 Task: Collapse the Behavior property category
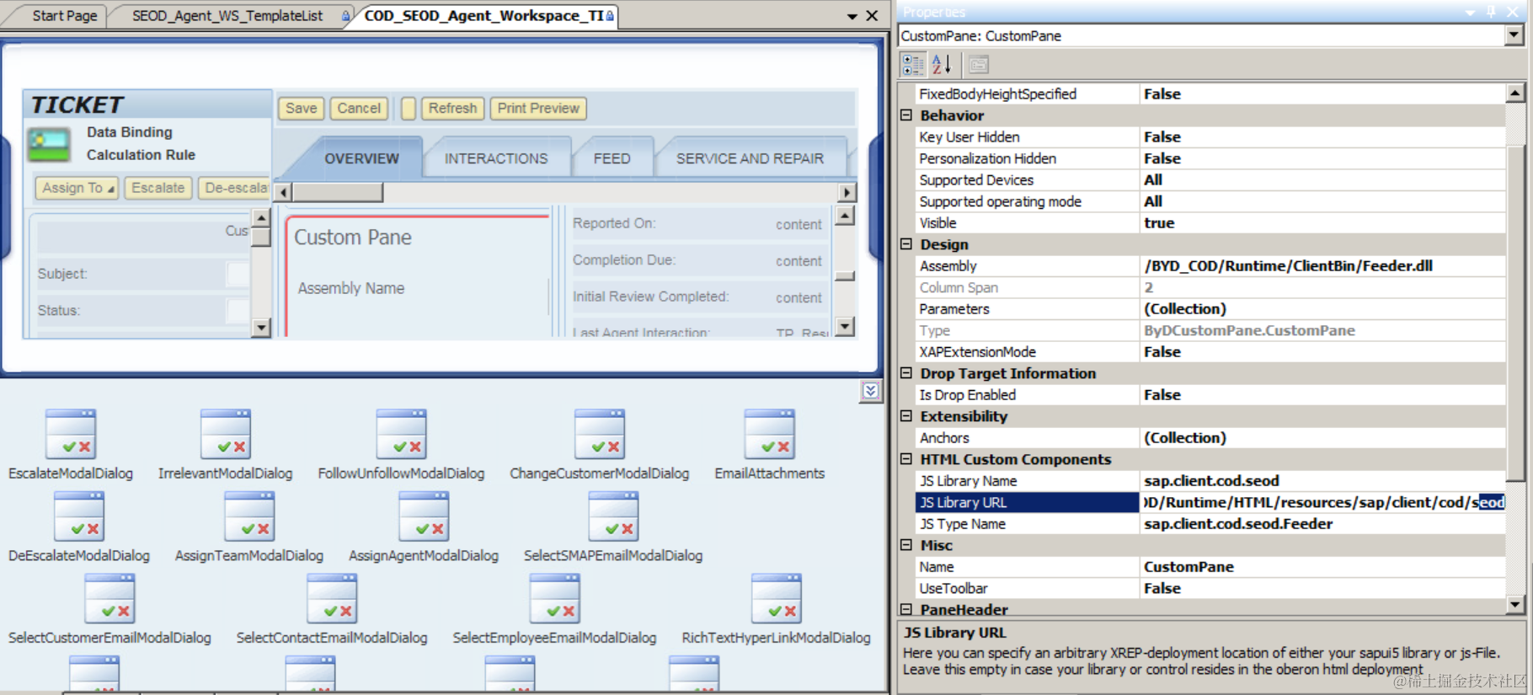click(906, 115)
